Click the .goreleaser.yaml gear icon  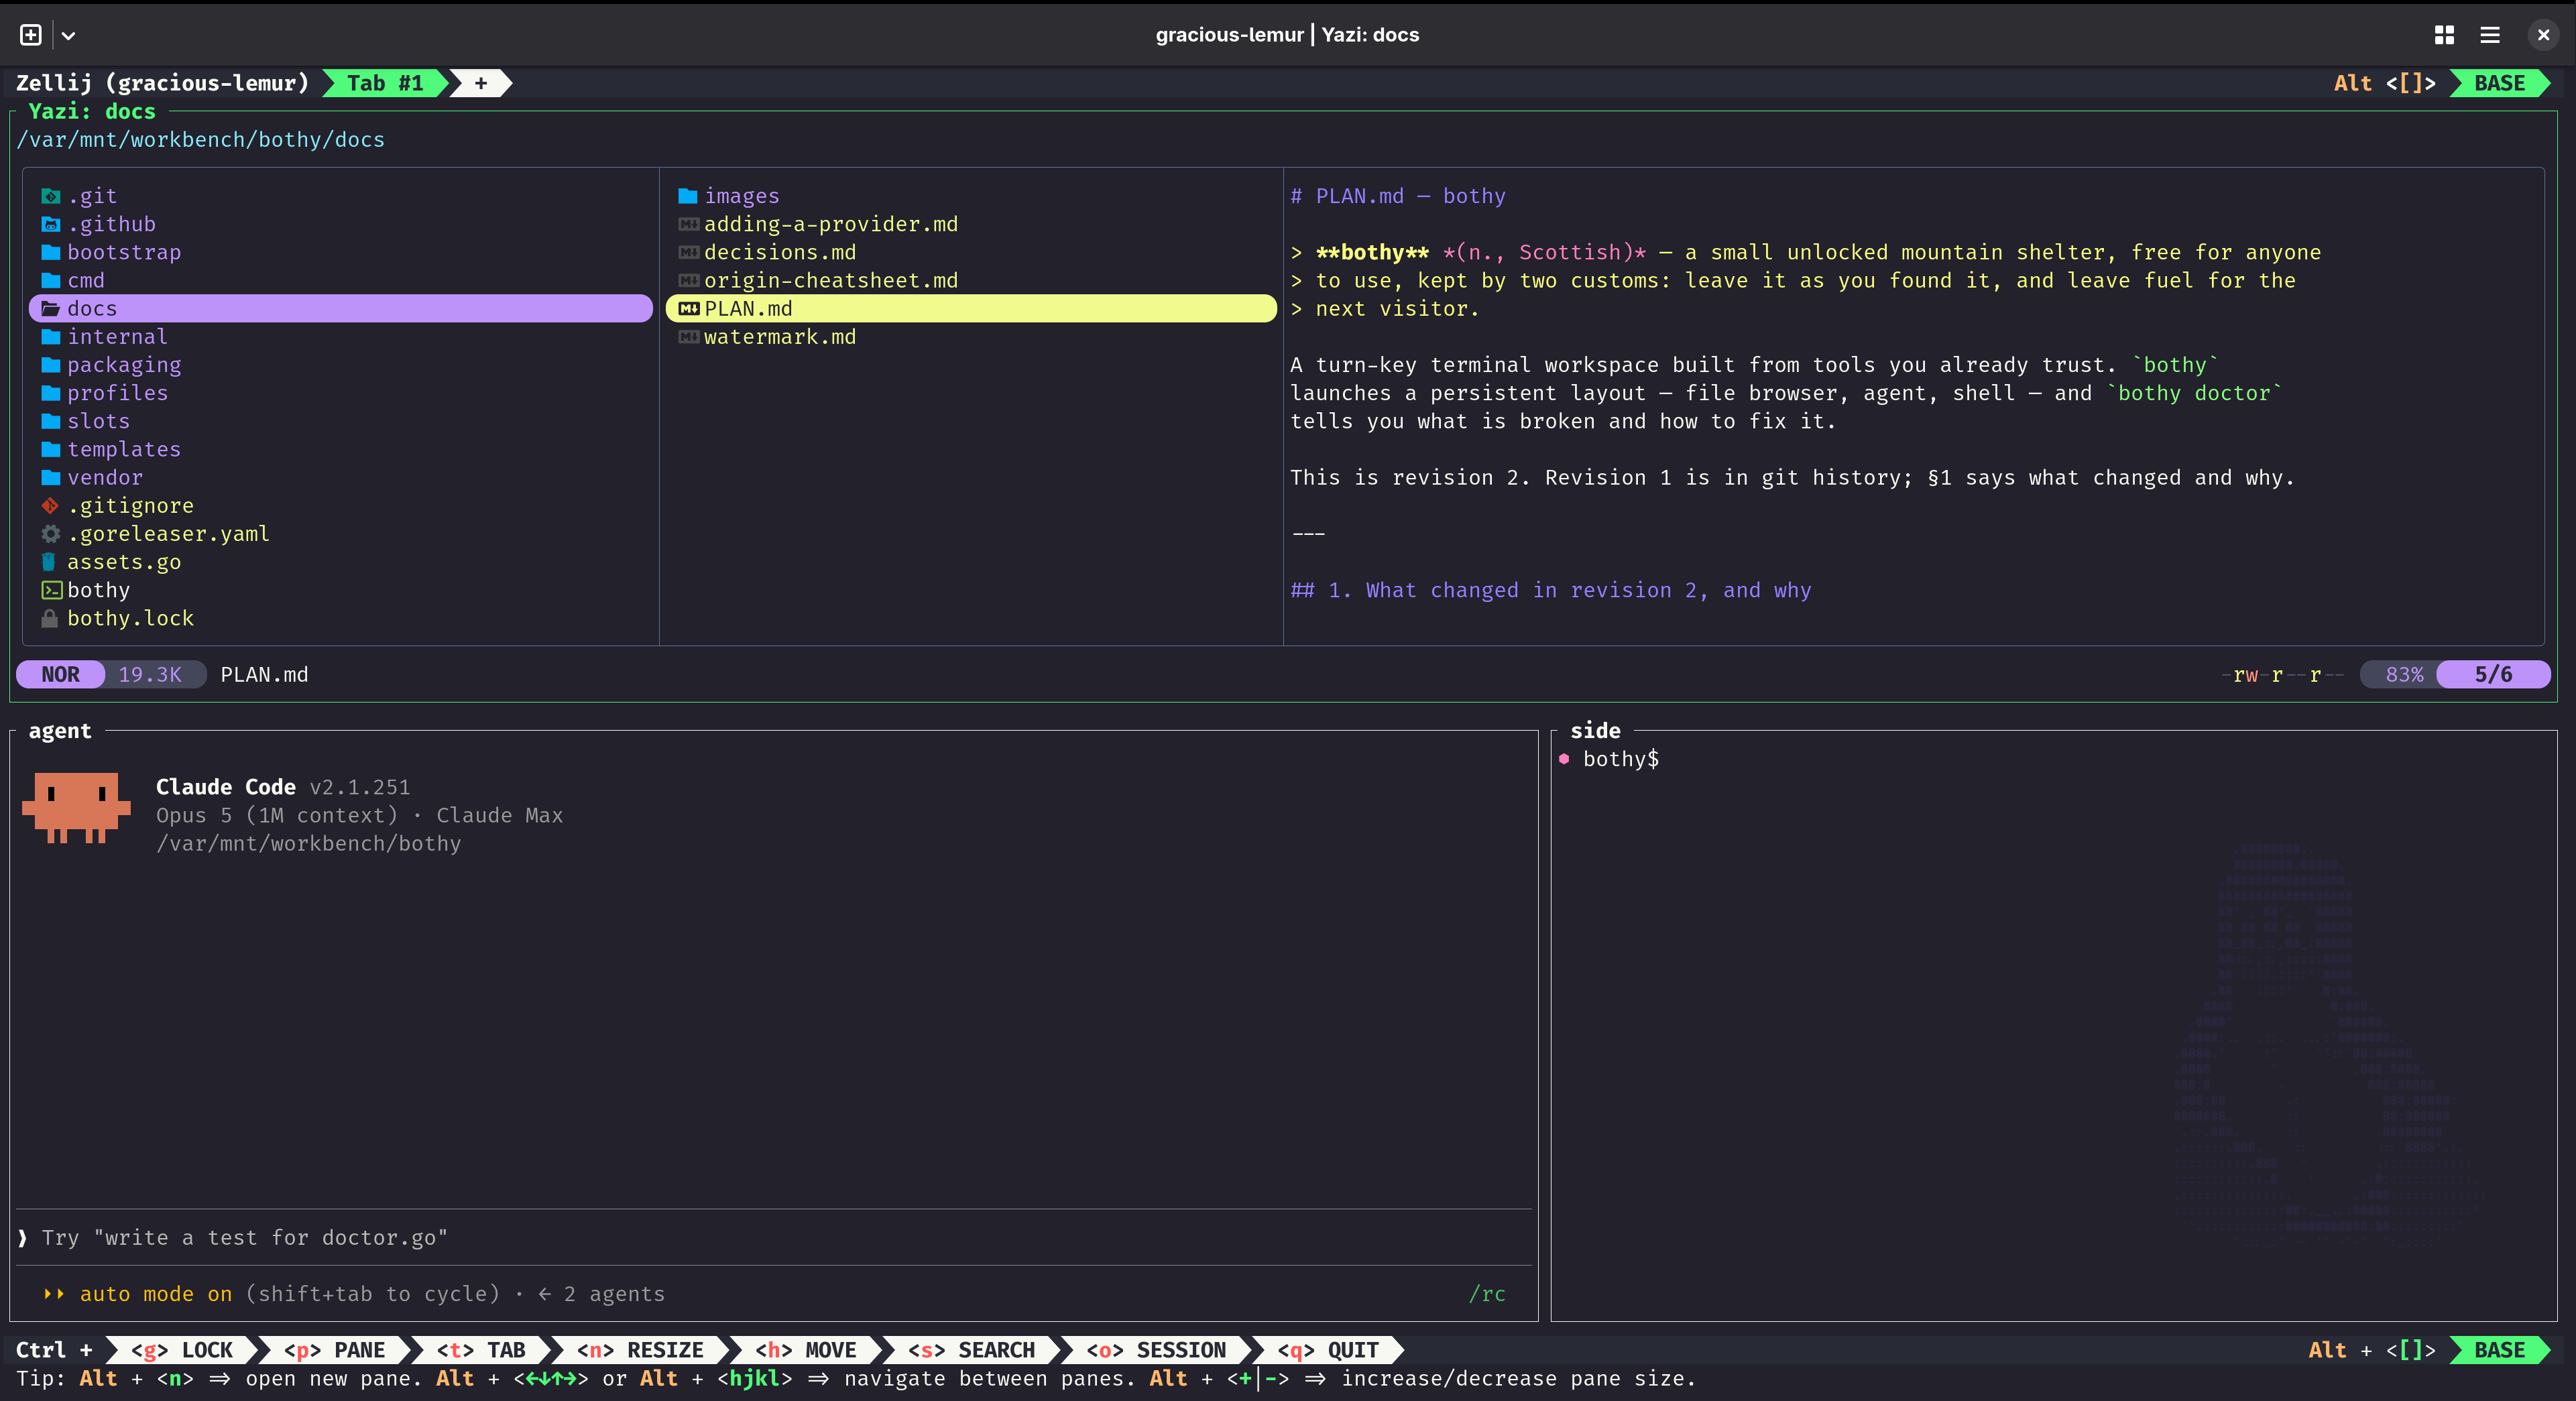[x=50, y=534]
